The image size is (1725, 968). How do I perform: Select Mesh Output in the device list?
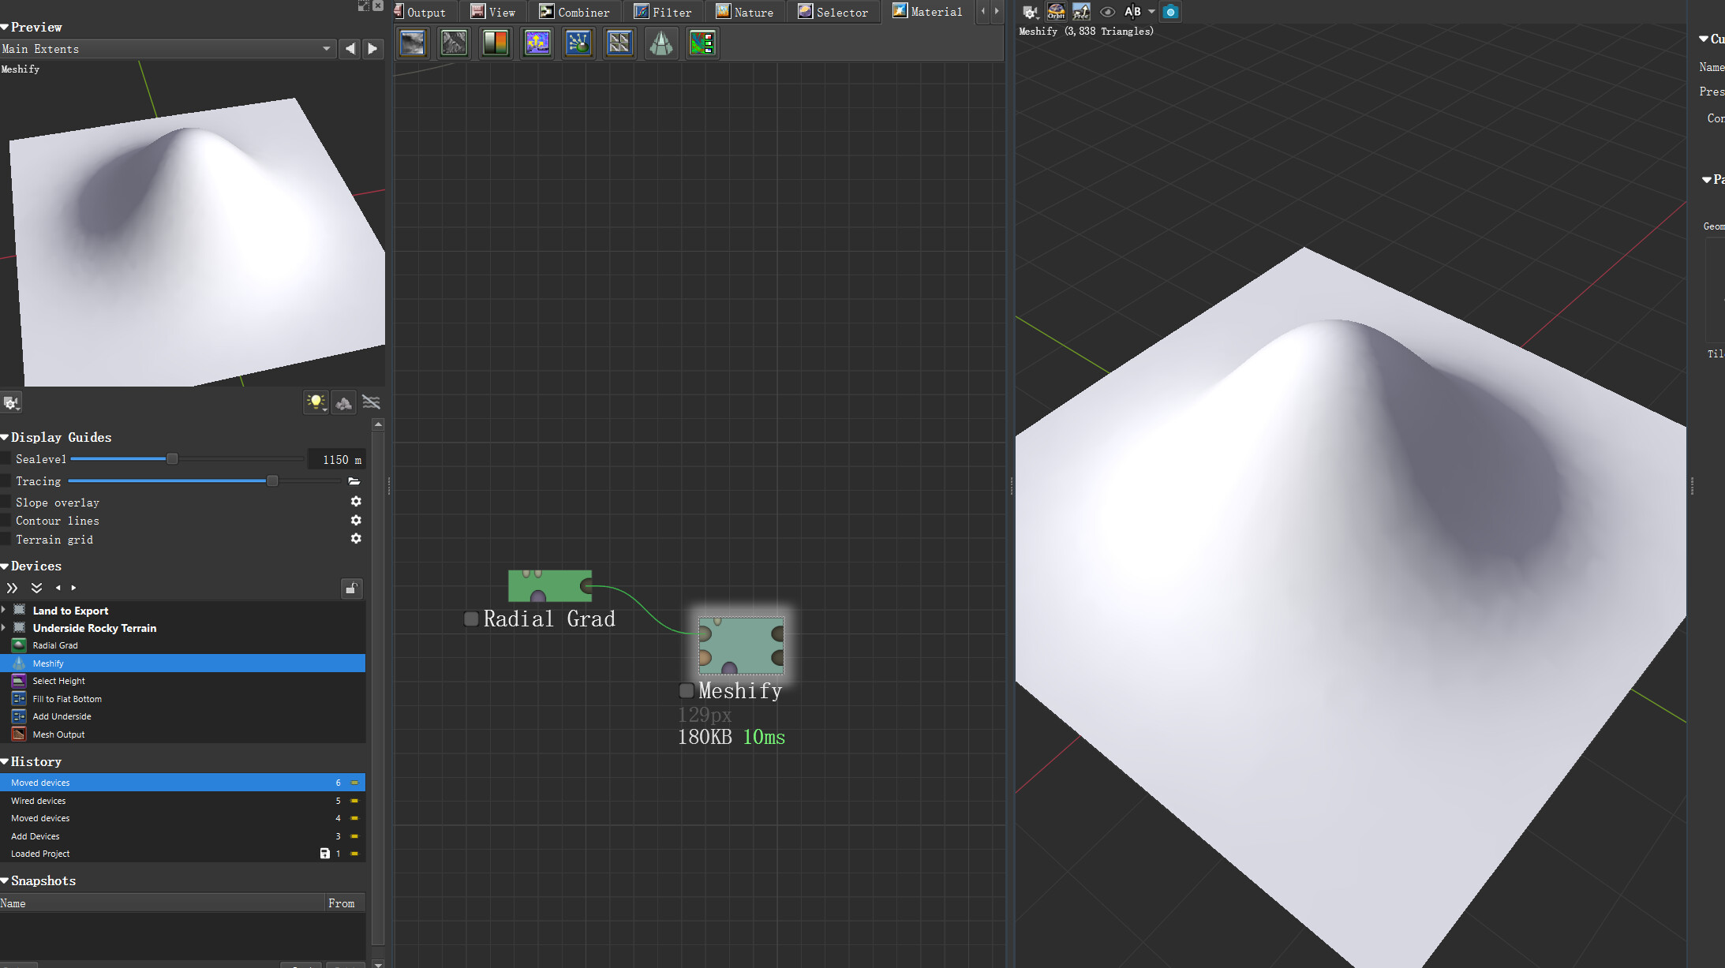pyautogui.click(x=58, y=734)
